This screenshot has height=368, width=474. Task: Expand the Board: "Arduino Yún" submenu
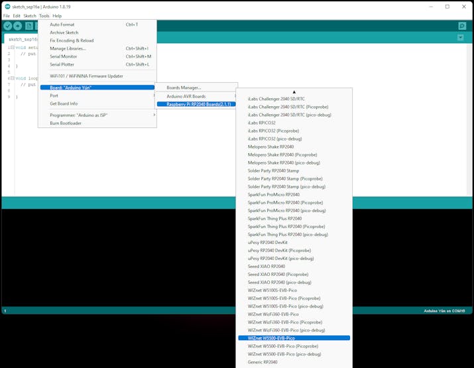click(x=97, y=88)
